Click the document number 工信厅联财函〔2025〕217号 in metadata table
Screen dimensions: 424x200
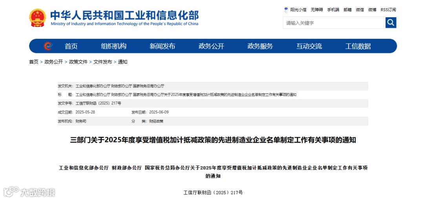coord(99,103)
